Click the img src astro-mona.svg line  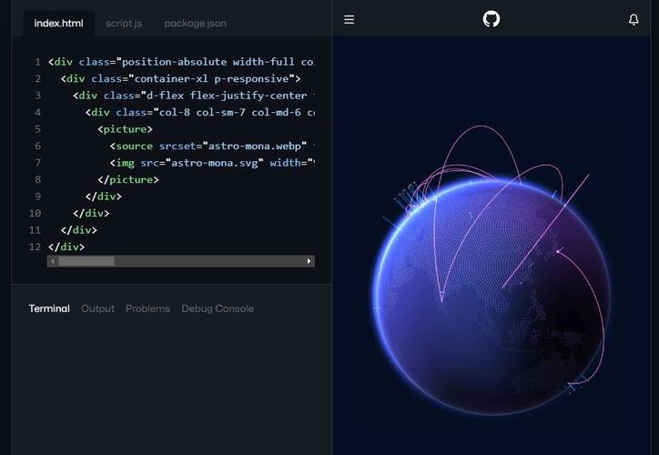[x=212, y=163]
